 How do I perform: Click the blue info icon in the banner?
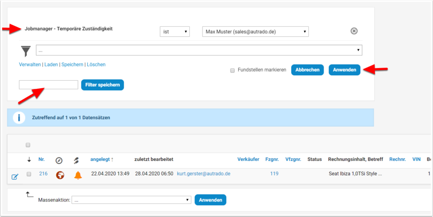(19, 118)
